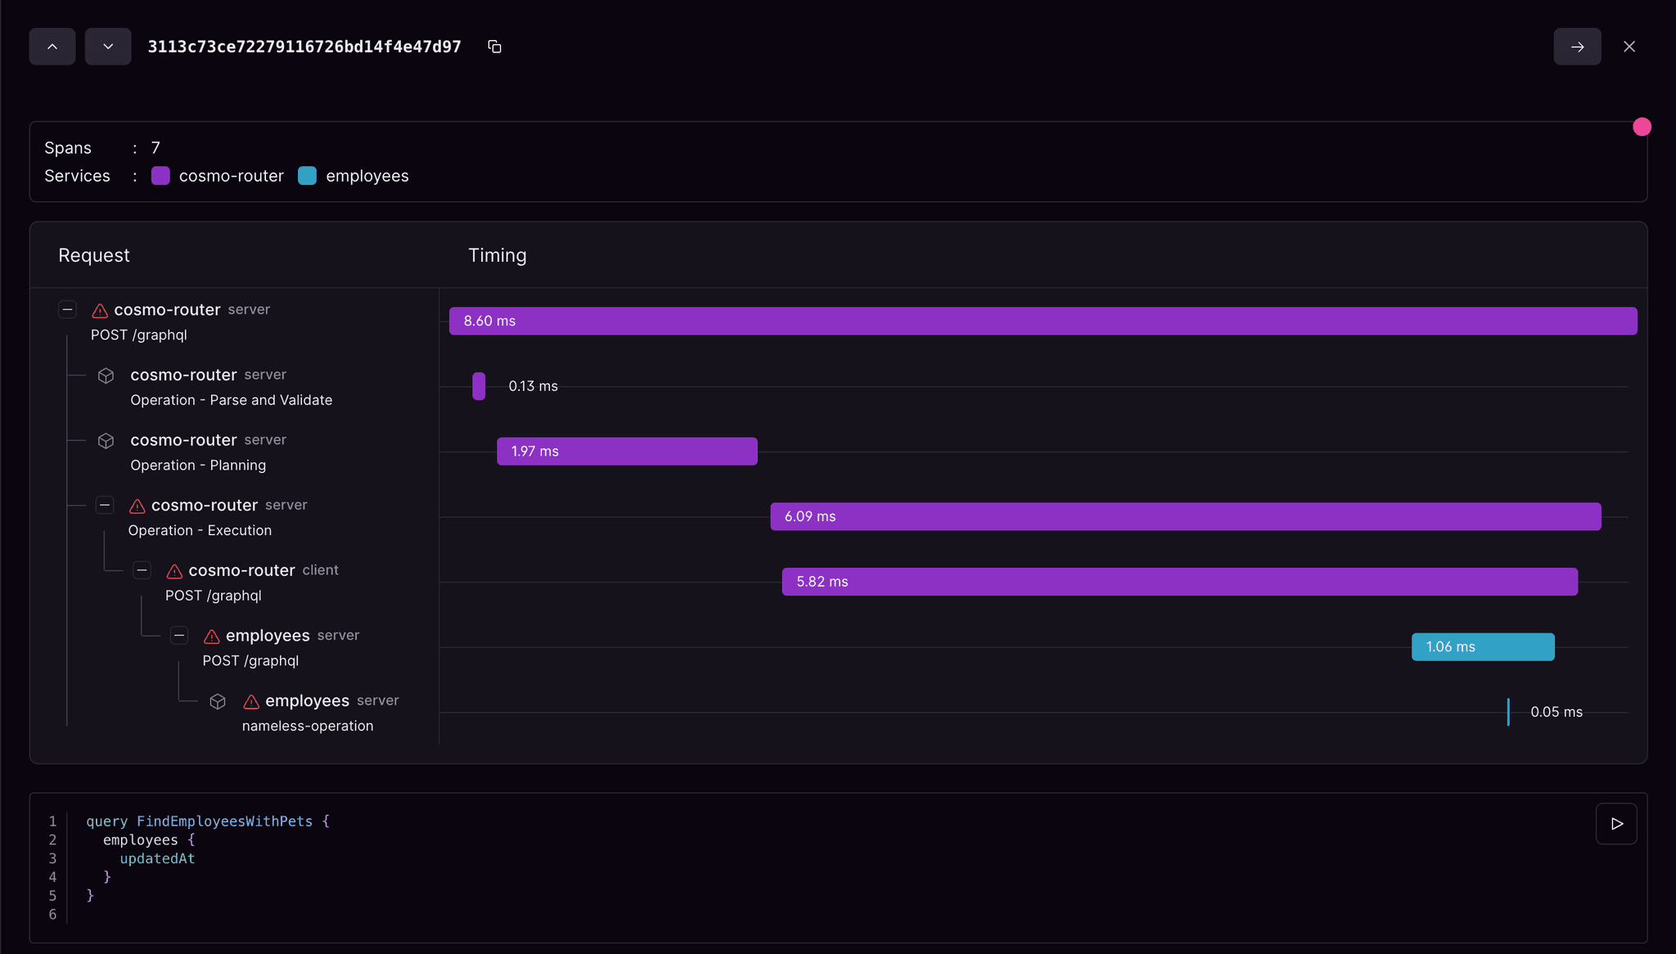Copy the trace ID to clipboard
1676x954 pixels.
[x=494, y=47]
